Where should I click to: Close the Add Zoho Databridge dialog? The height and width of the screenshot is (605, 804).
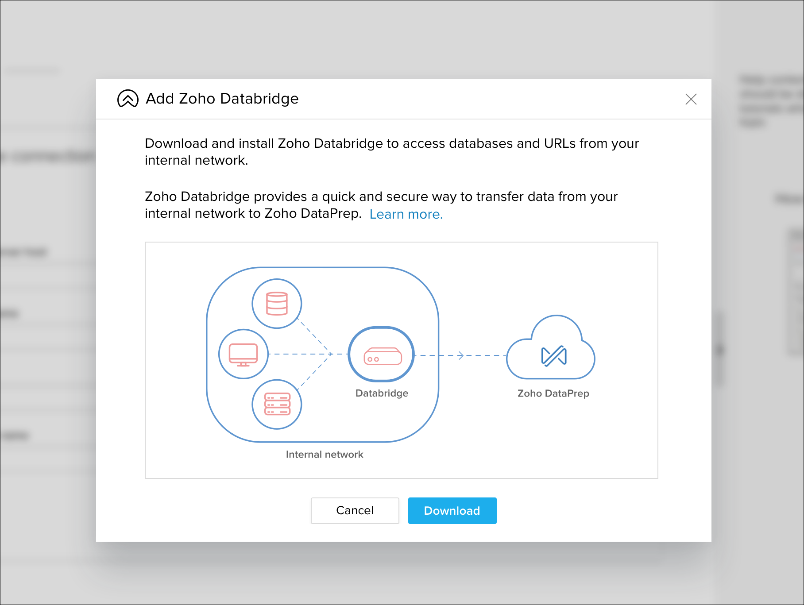pos(691,99)
